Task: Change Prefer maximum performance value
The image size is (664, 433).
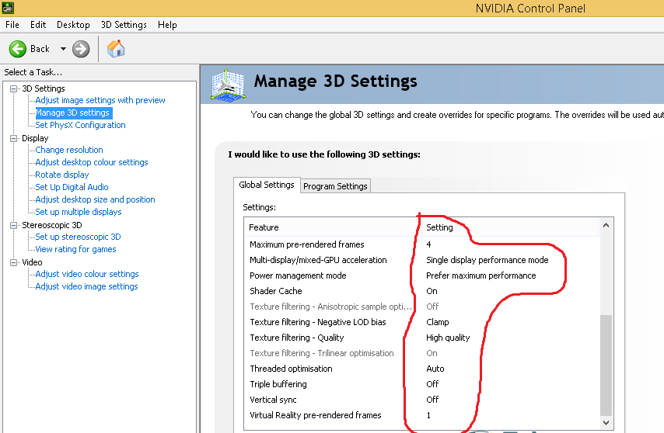Action: click(481, 275)
